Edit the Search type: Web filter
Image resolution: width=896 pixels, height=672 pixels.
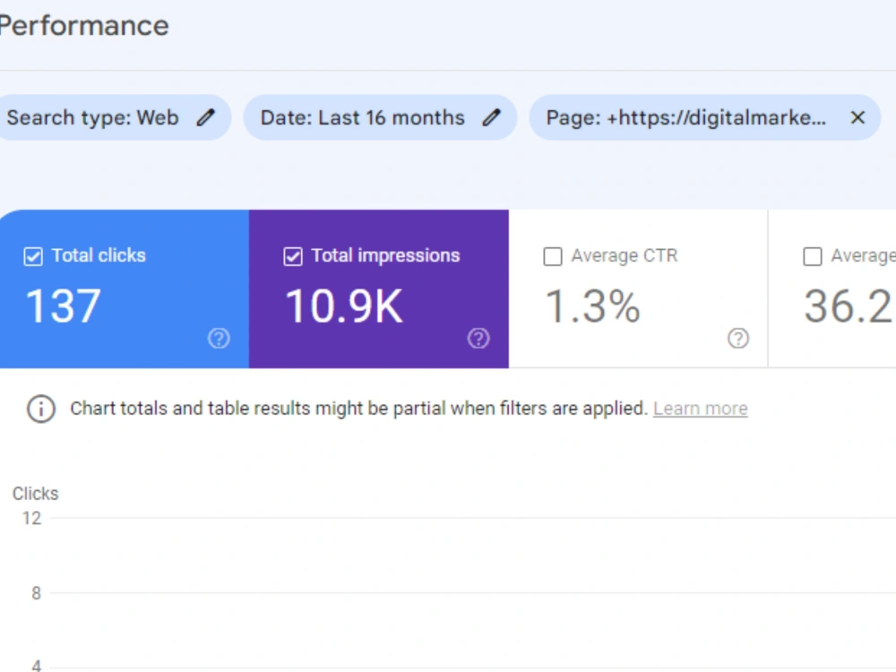206,117
